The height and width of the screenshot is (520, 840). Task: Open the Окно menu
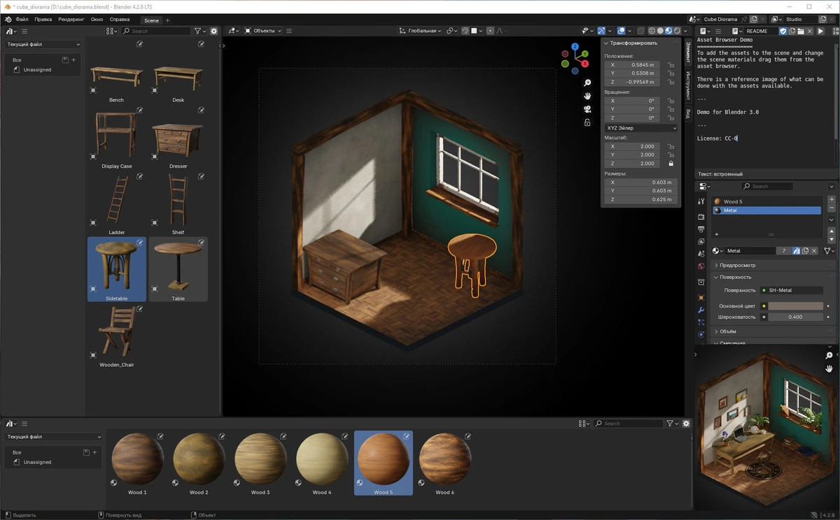click(x=97, y=20)
